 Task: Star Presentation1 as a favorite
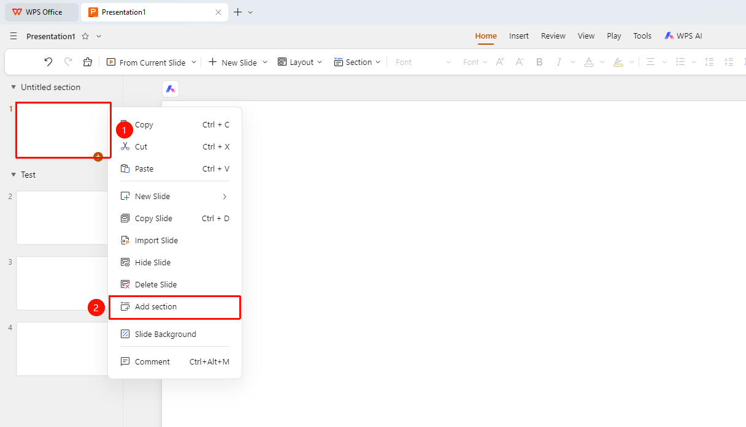pyautogui.click(x=85, y=36)
